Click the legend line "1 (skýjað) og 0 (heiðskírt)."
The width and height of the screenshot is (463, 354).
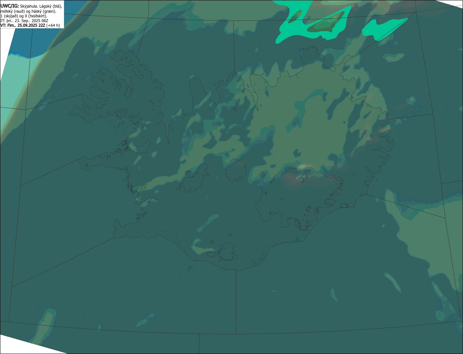pos(24,16)
